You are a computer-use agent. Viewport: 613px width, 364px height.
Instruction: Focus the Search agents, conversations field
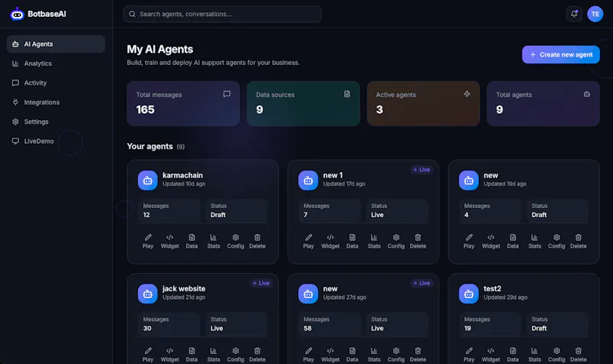click(222, 14)
